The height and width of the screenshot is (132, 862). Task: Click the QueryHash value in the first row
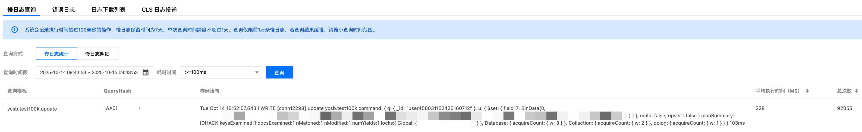click(x=111, y=108)
